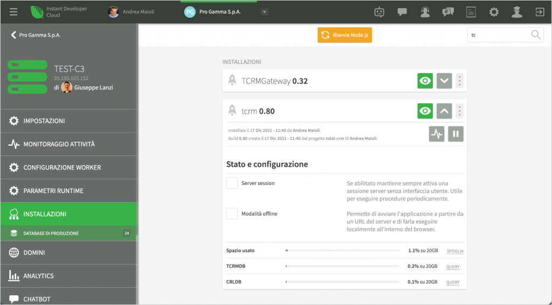The image size is (552, 305).
Task: Enable the Modalità offline checkbox
Action: click(232, 214)
